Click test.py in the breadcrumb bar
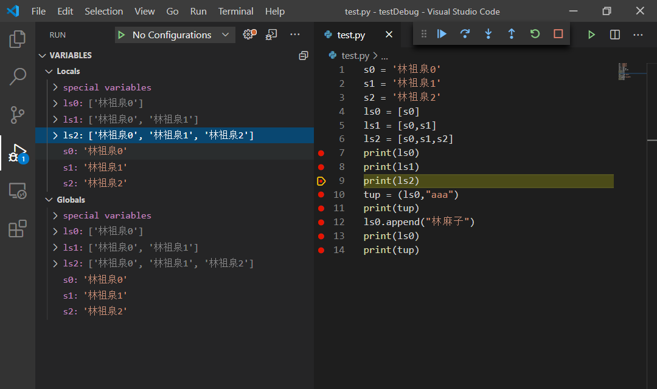Screen dimensions: 657x389 tap(355, 55)
